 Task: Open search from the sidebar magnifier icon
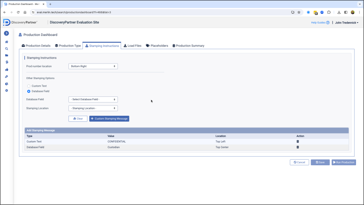tap(6, 49)
